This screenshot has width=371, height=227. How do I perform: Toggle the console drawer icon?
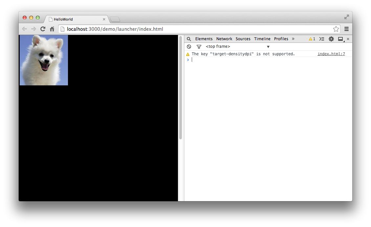pyautogui.click(x=322, y=39)
